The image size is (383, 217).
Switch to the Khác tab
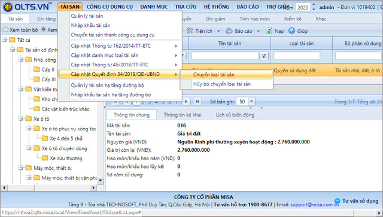pyautogui.click(x=321, y=19)
